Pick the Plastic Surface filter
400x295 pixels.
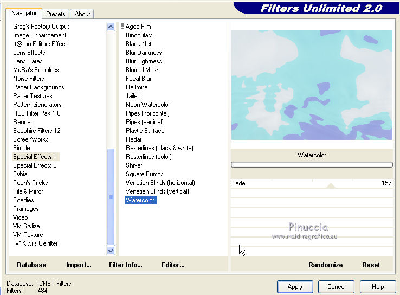pos(145,131)
